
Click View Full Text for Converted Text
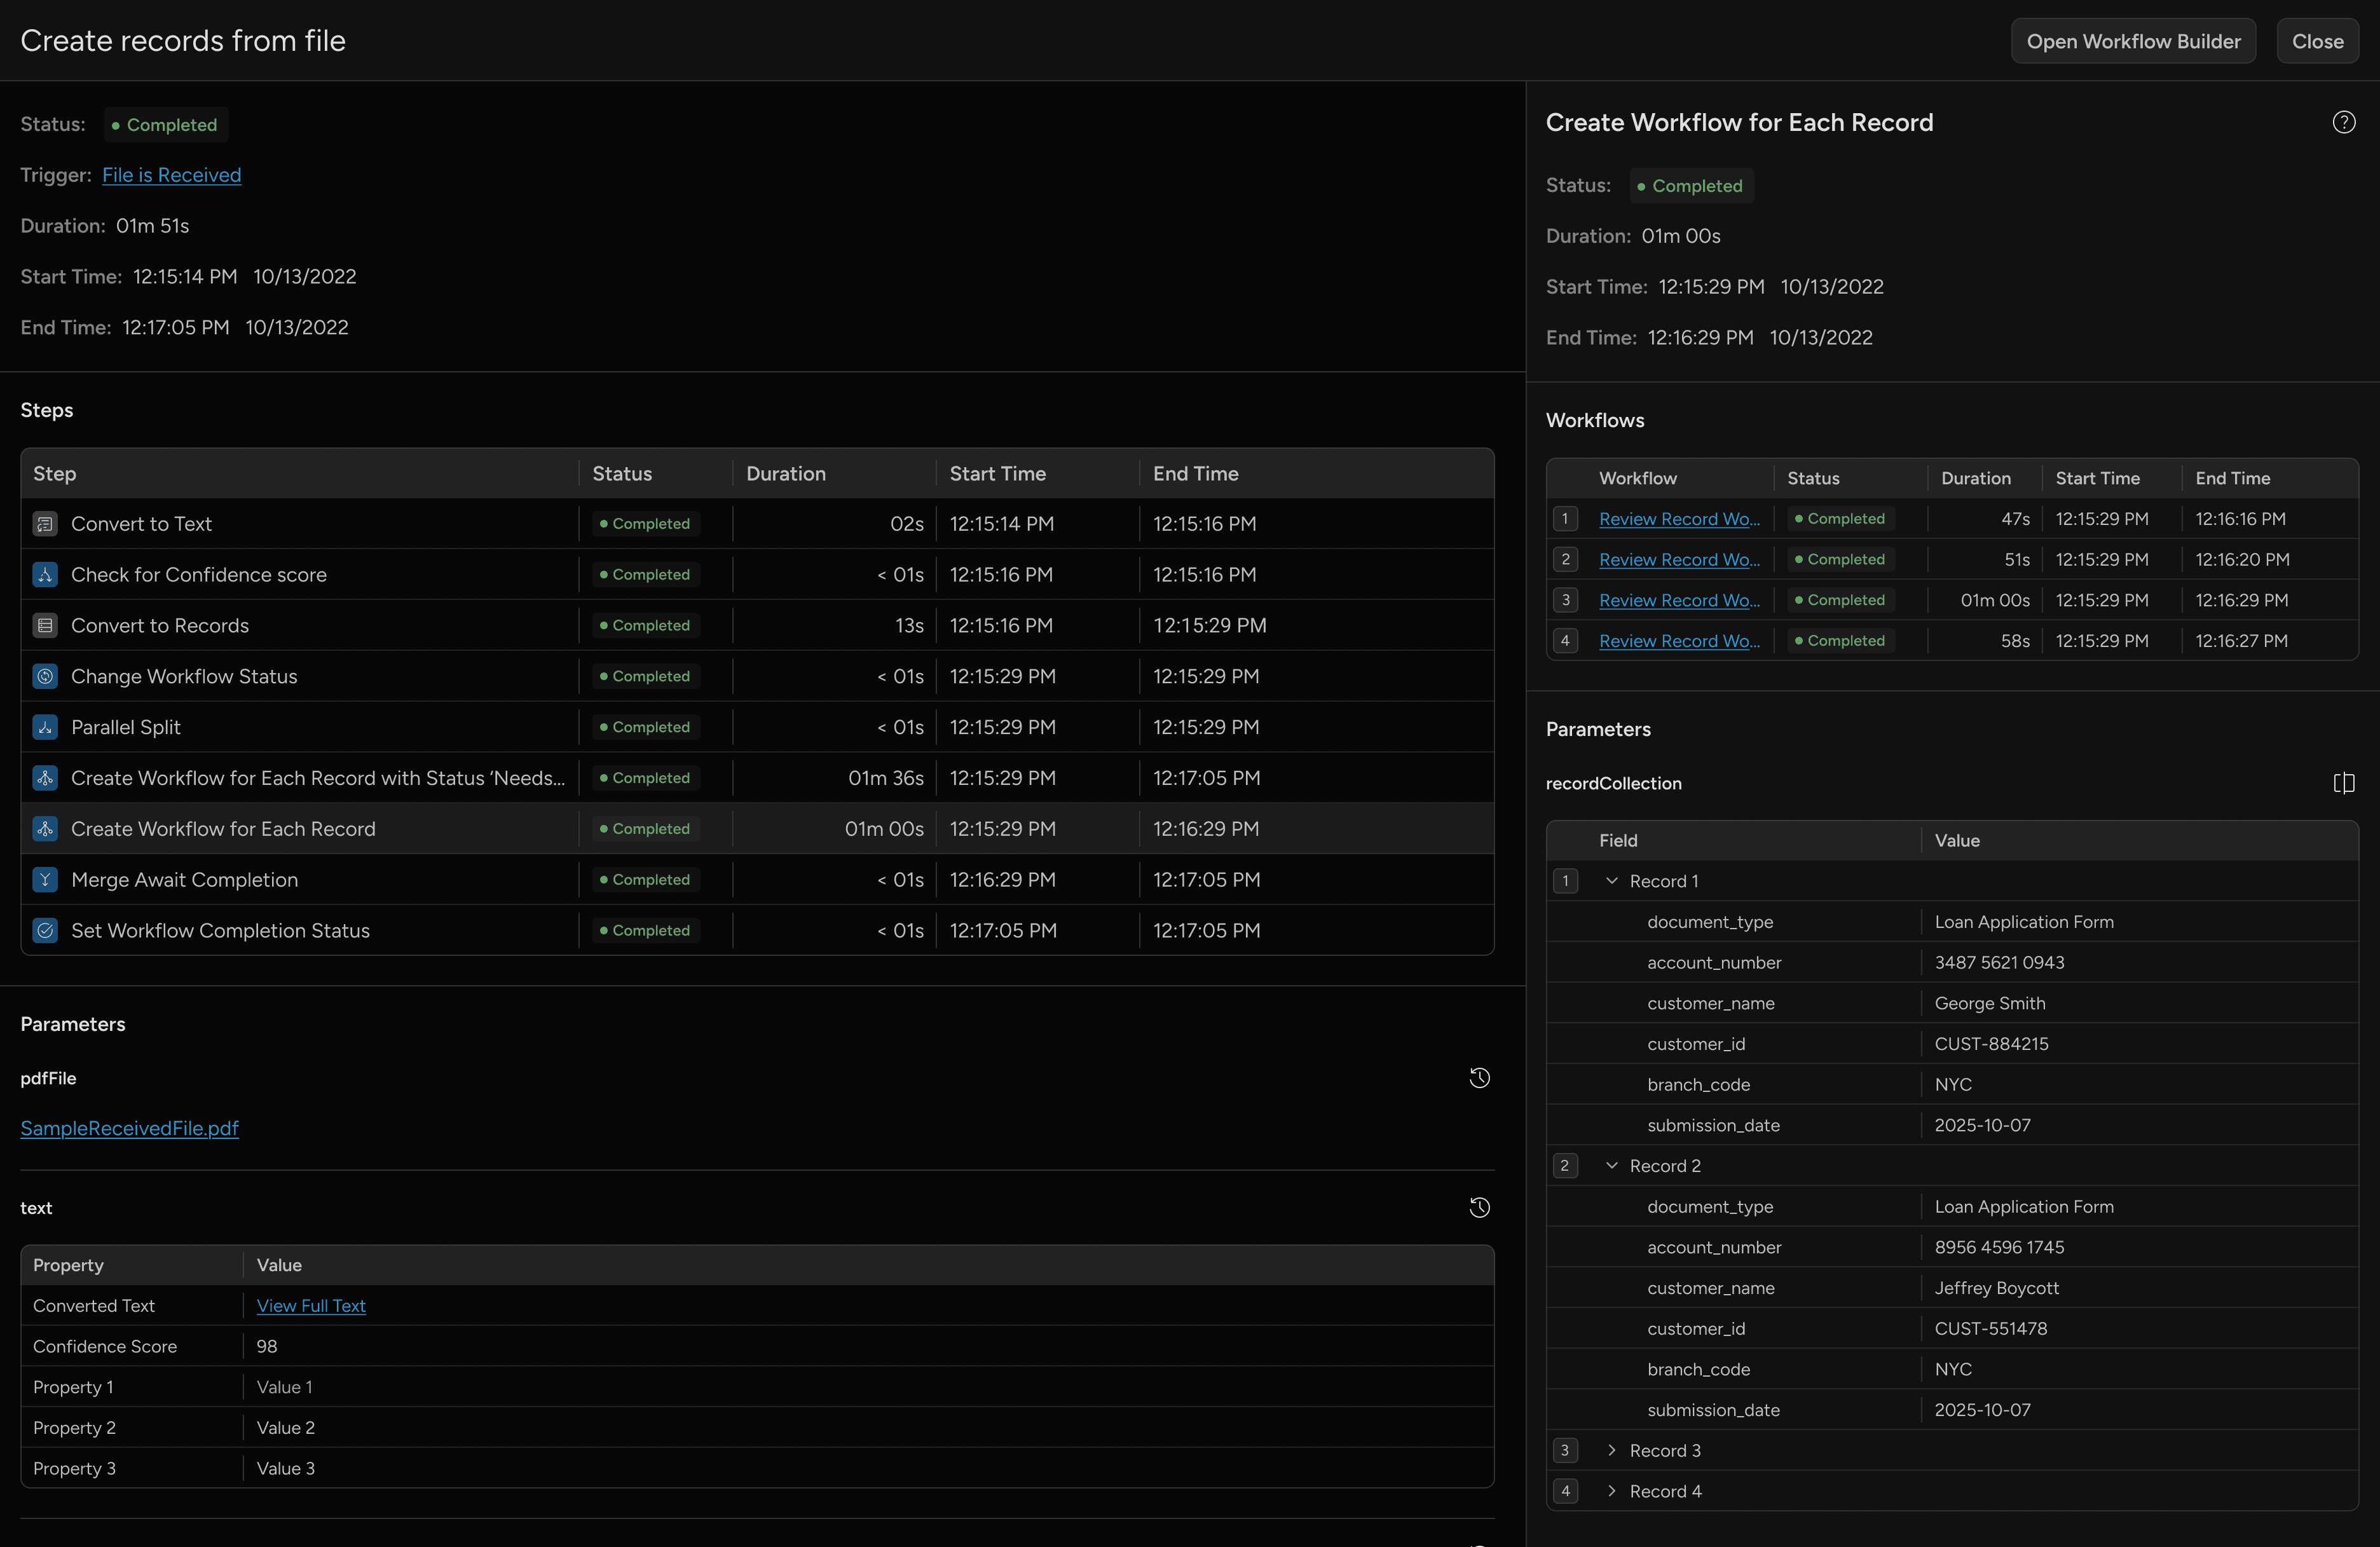pyautogui.click(x=311, y=1305)
